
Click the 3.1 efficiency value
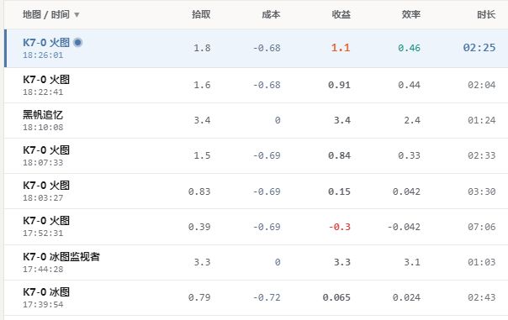(412, 262)
